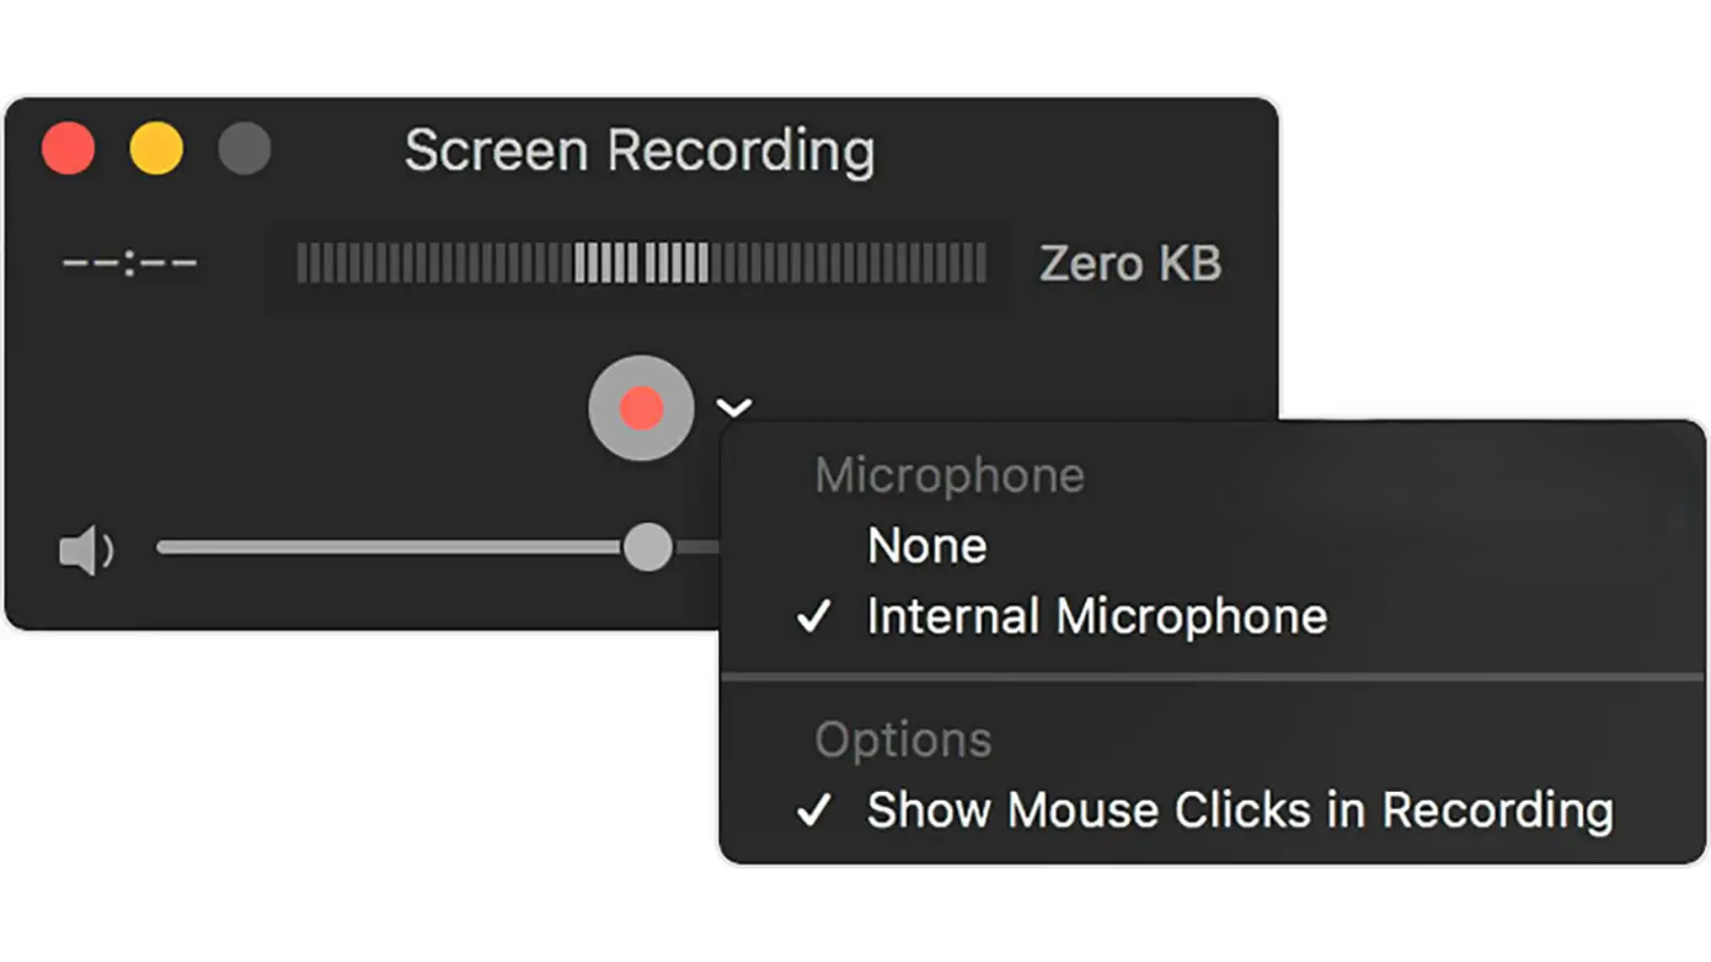Screen dimensions: 1711x962
Task: Start recording with the red record button
Action: tap(641, 408)
